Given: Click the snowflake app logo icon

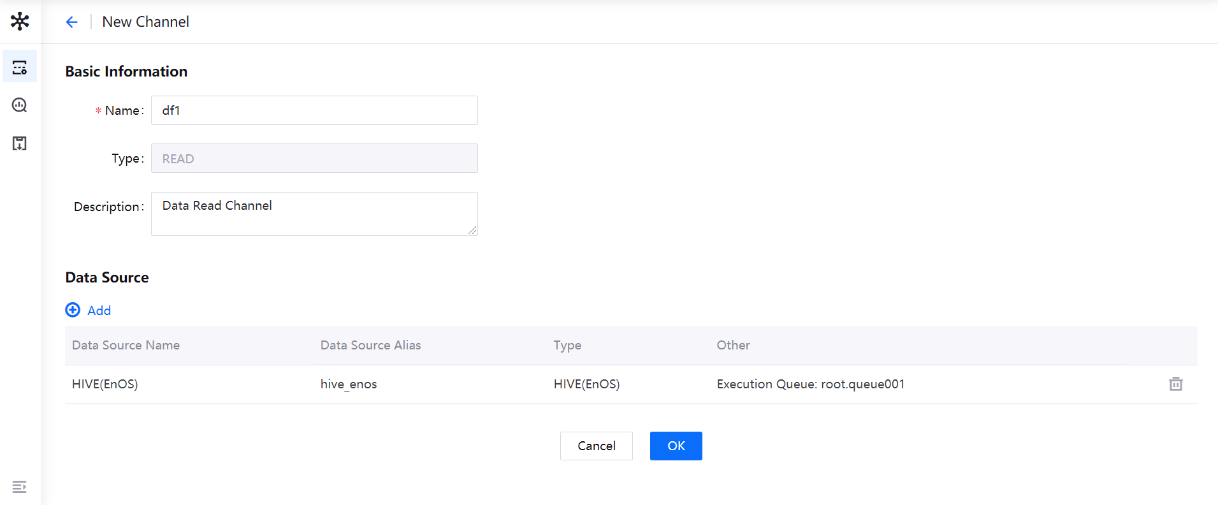Looking at the screenshot, I should 20,21.
